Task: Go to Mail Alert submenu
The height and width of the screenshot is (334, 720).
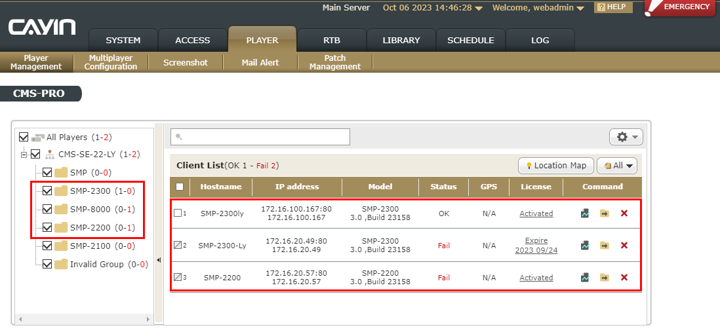Action: pyautogui.click(x=260, y=62)
